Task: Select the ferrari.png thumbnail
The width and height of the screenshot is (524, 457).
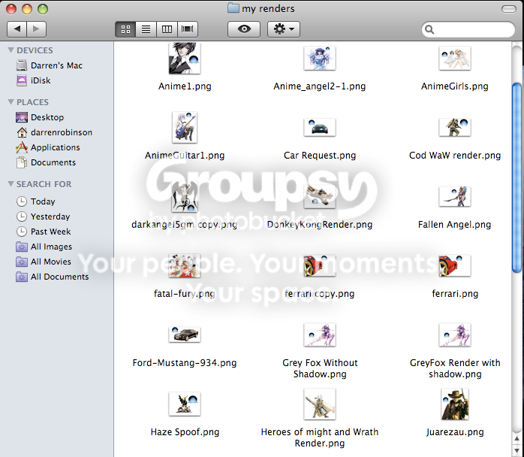Action: tap(455, 265)
